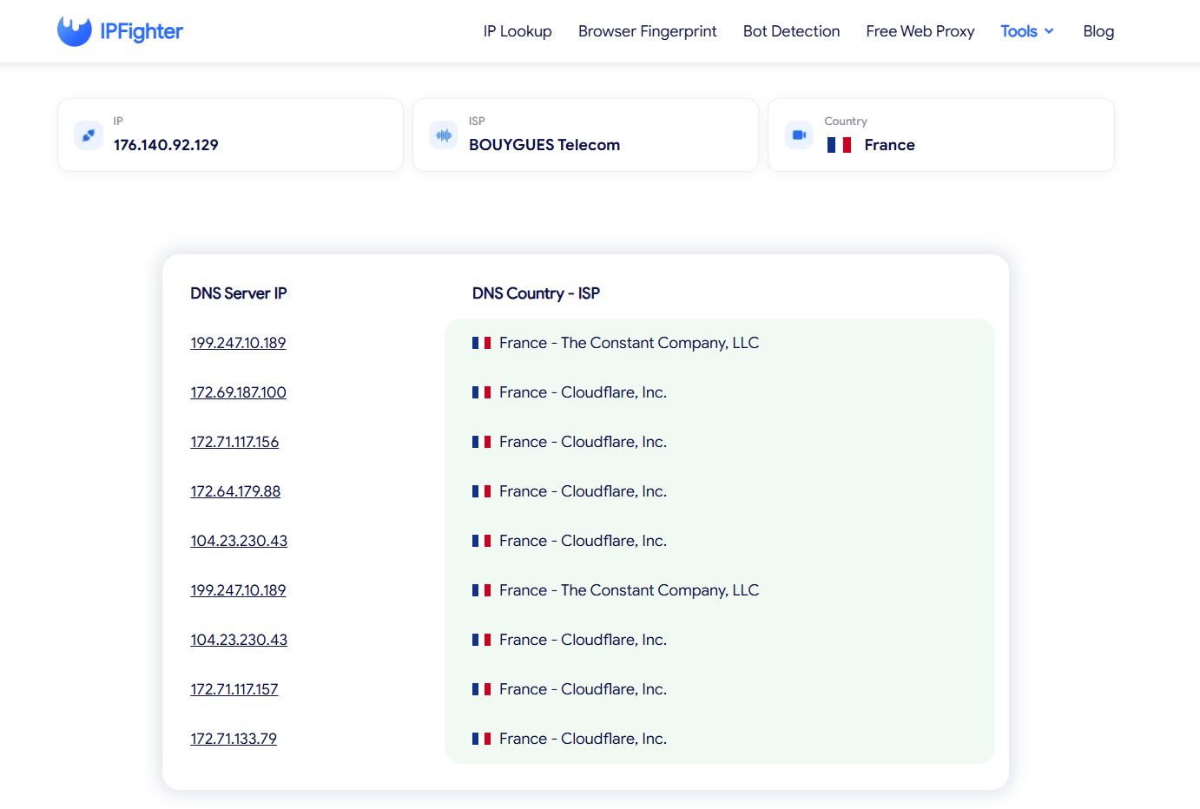Click the Country camera icon

coord(799,135)
